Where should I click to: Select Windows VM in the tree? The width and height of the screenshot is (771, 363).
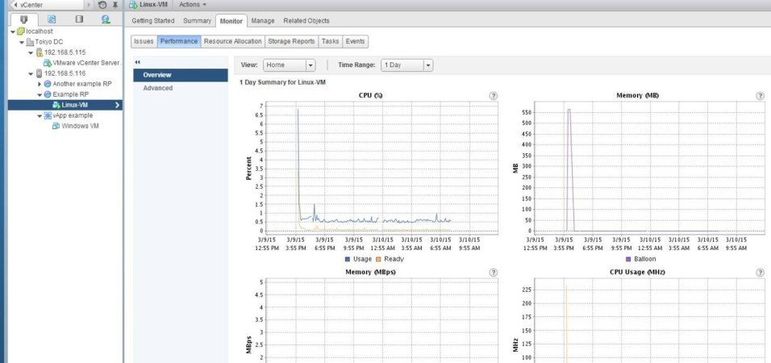coord(80,126)
